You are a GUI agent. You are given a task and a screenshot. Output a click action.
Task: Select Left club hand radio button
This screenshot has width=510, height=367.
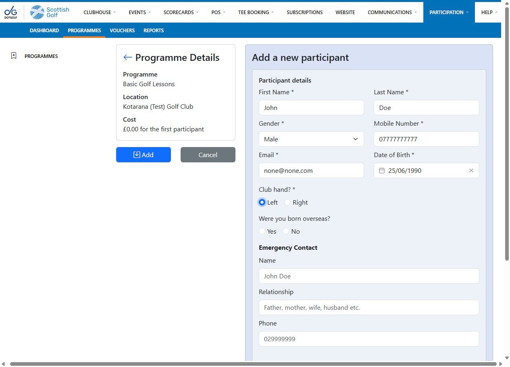[x=262, y=202]
